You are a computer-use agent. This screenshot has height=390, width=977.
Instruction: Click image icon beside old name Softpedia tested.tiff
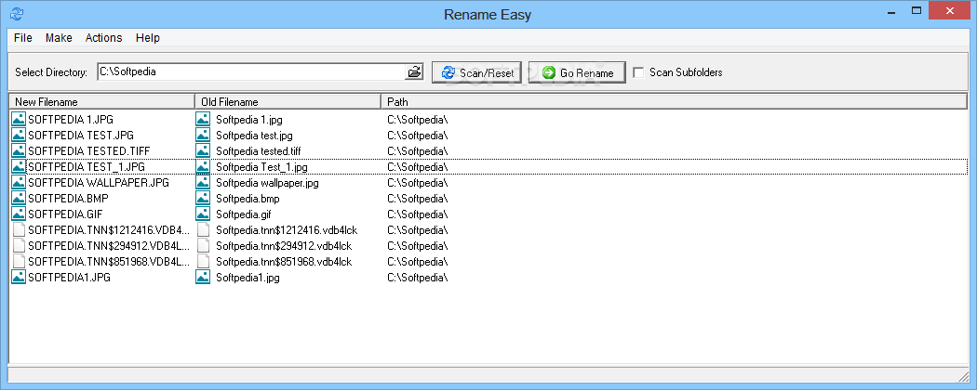click(203, 150)
